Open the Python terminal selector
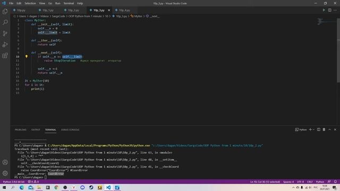The height and width of the screenshot is (191, 340). 301,129
